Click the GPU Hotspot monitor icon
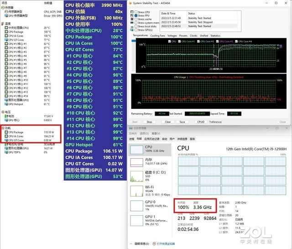The width and height of the screenshot is (292, 249). point(6,104)
